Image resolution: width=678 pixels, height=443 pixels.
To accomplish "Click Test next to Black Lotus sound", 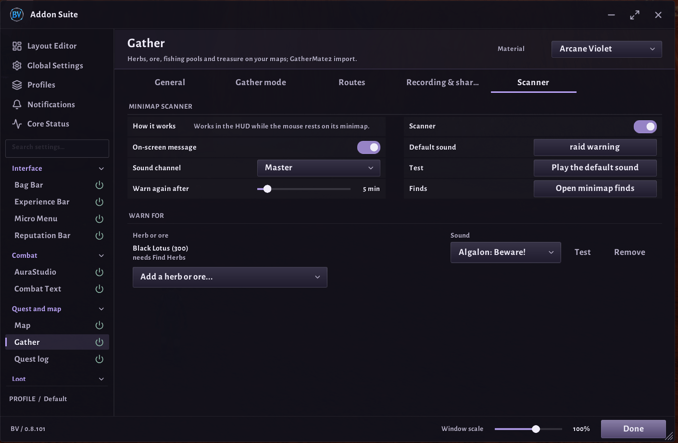I will [x=583, y=253].
